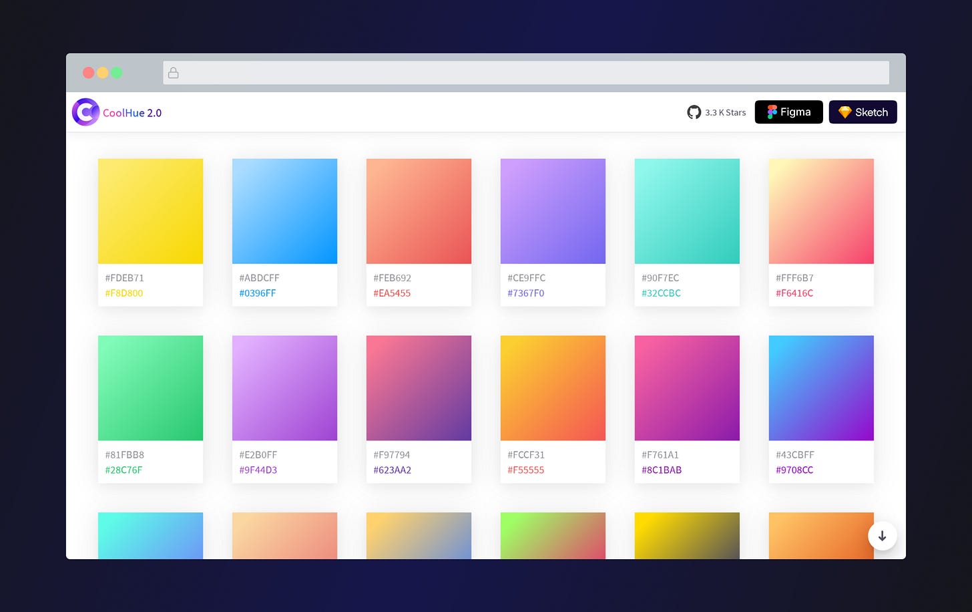972x612 pixels.
Task: Choose the lavender #E2B0FF gradient swatch
Action: 285,388
